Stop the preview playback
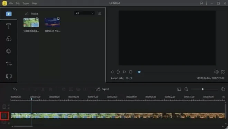Screen dimensions: 228x129 131,72
